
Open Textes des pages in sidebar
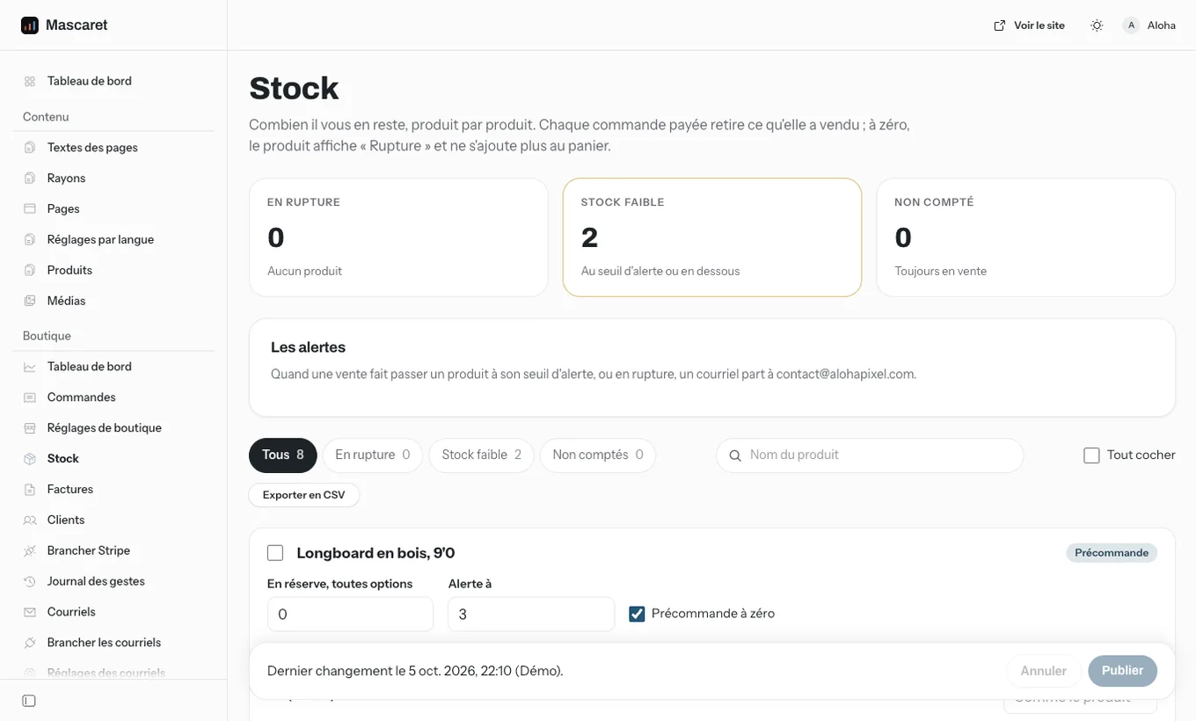tap(113, 148)
